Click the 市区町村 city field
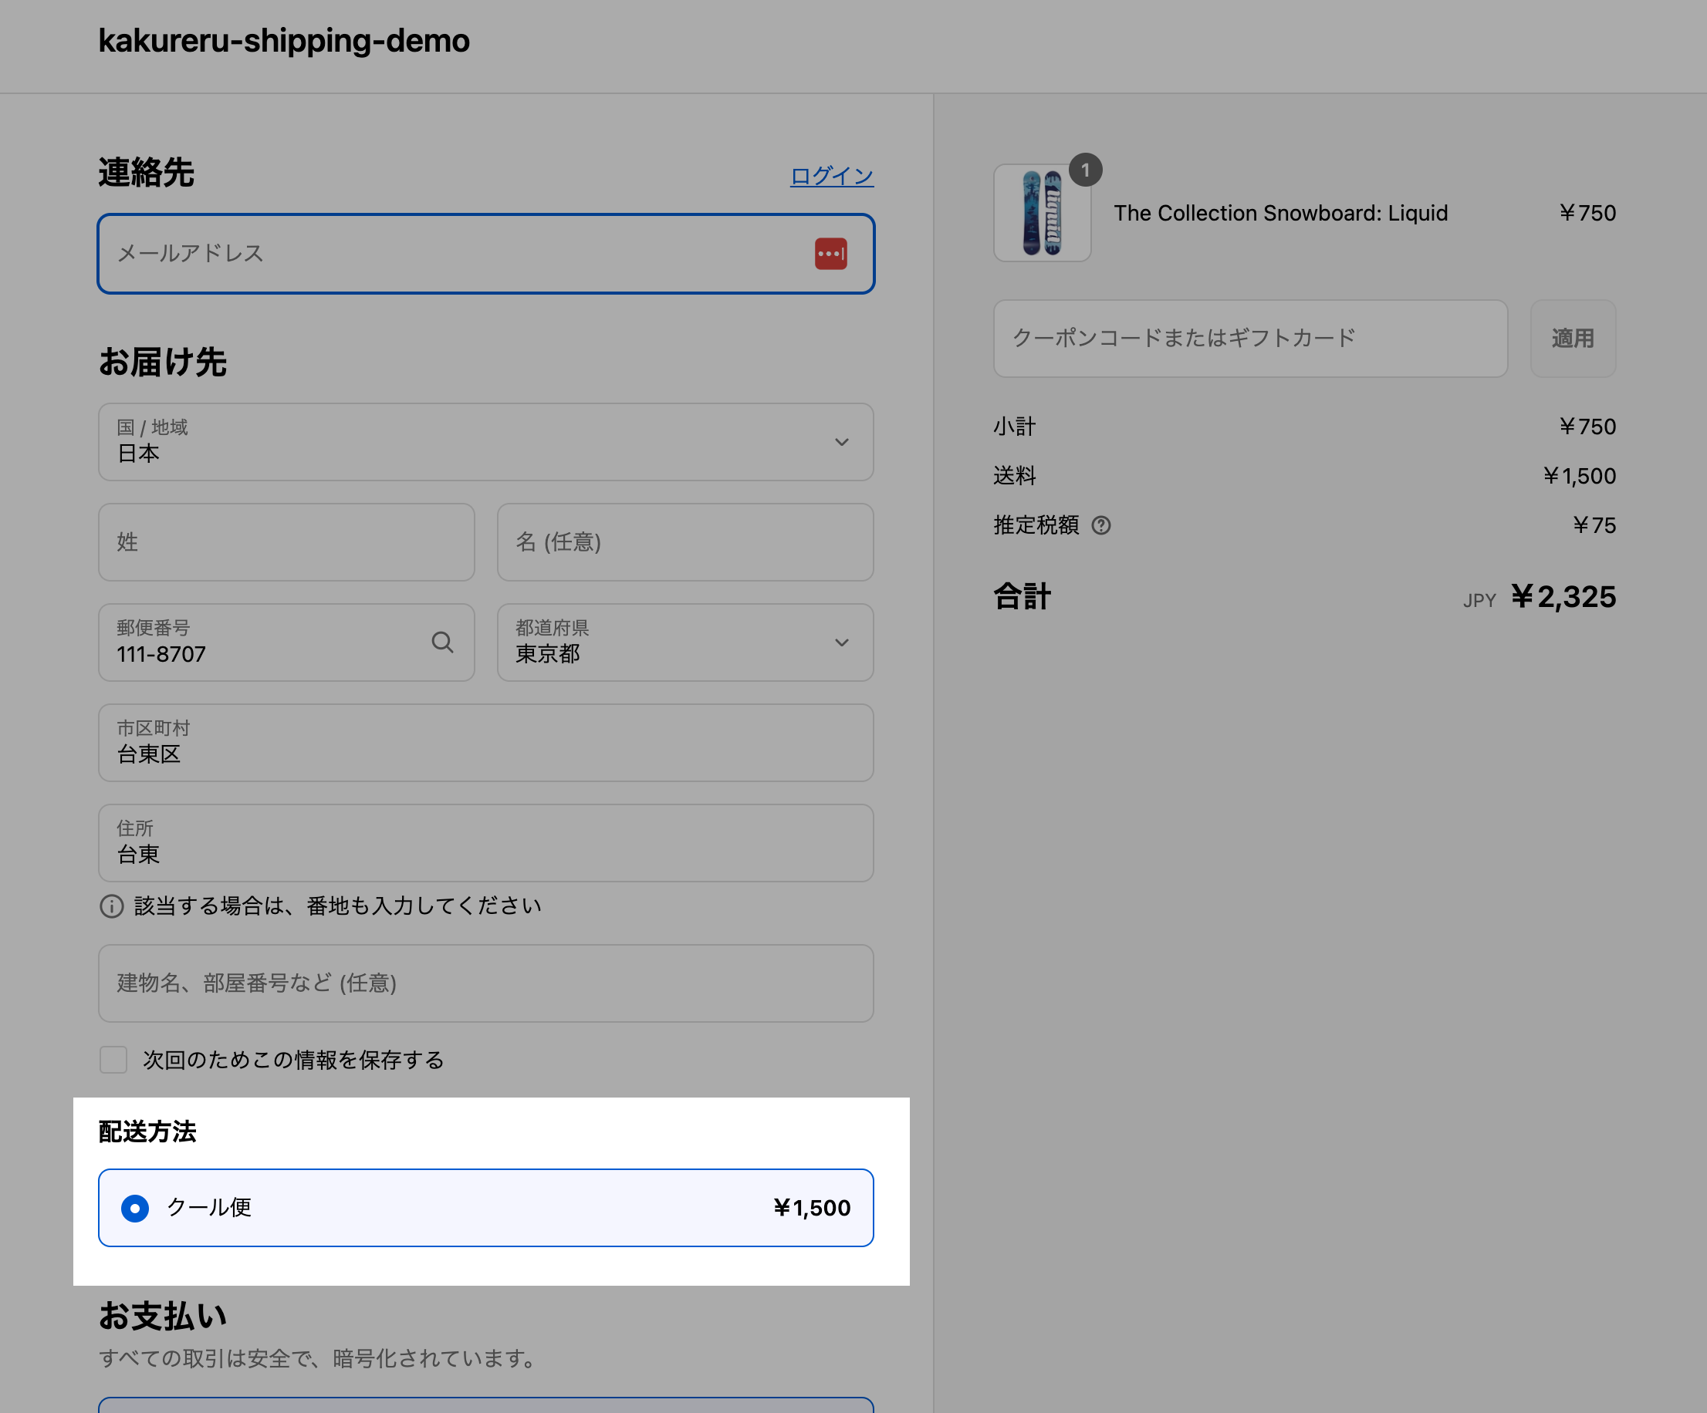This screenshot has width=1707, height=1413. point(485,743)
